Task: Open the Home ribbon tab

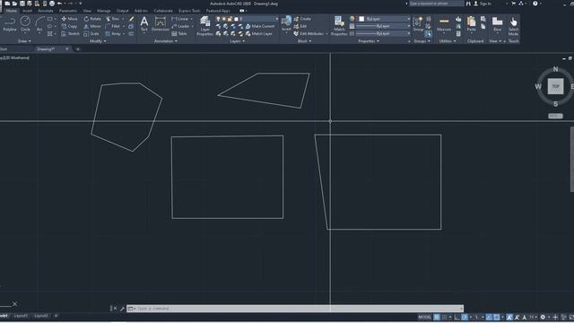Action: (12, 11)
